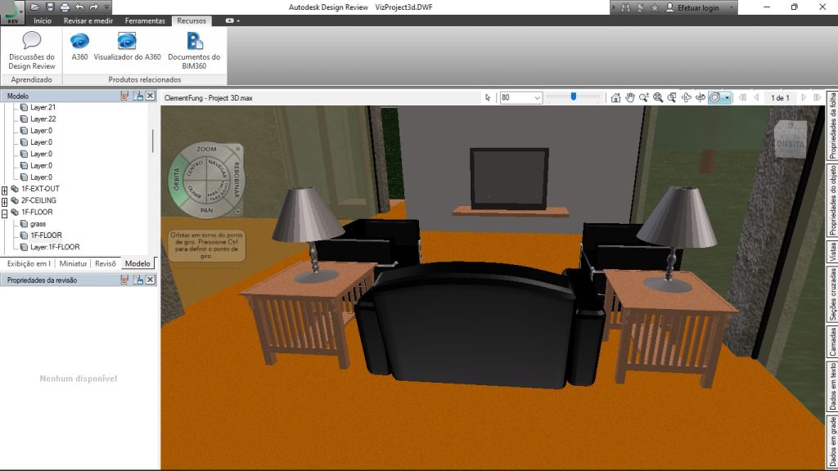The image size is (838, 471).
Task: Collapse the 1F-FLOOR layer group
Action: click(x=7, y=212)
